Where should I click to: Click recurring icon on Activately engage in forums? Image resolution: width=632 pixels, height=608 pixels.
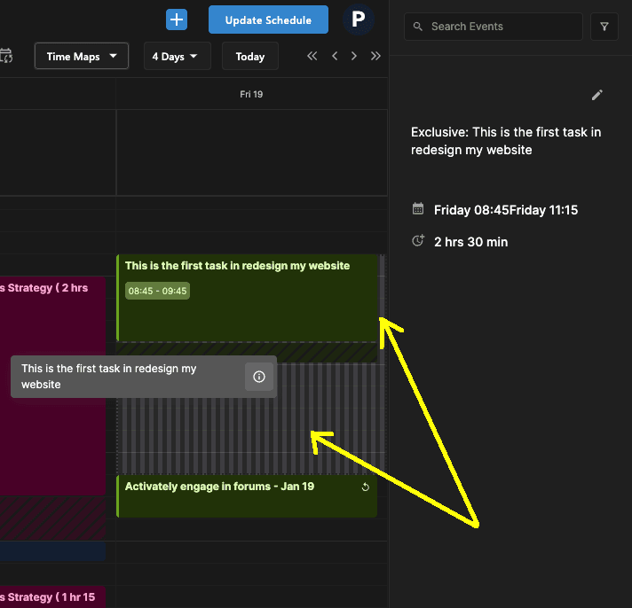tap(365, 487)
